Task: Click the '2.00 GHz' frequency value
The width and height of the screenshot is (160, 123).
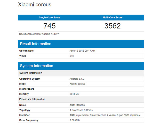Action: tap(75, 120)
